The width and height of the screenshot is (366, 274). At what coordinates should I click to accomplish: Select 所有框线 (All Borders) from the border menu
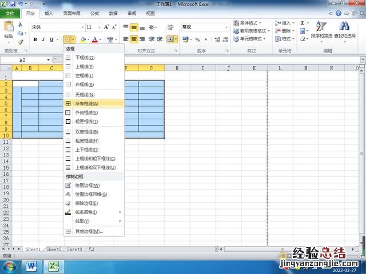click(x=87, y=104)
